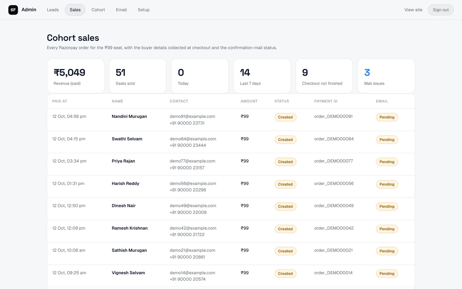Click the name Priya Rajan
462x289 pixels.
(x=123, y=161)
